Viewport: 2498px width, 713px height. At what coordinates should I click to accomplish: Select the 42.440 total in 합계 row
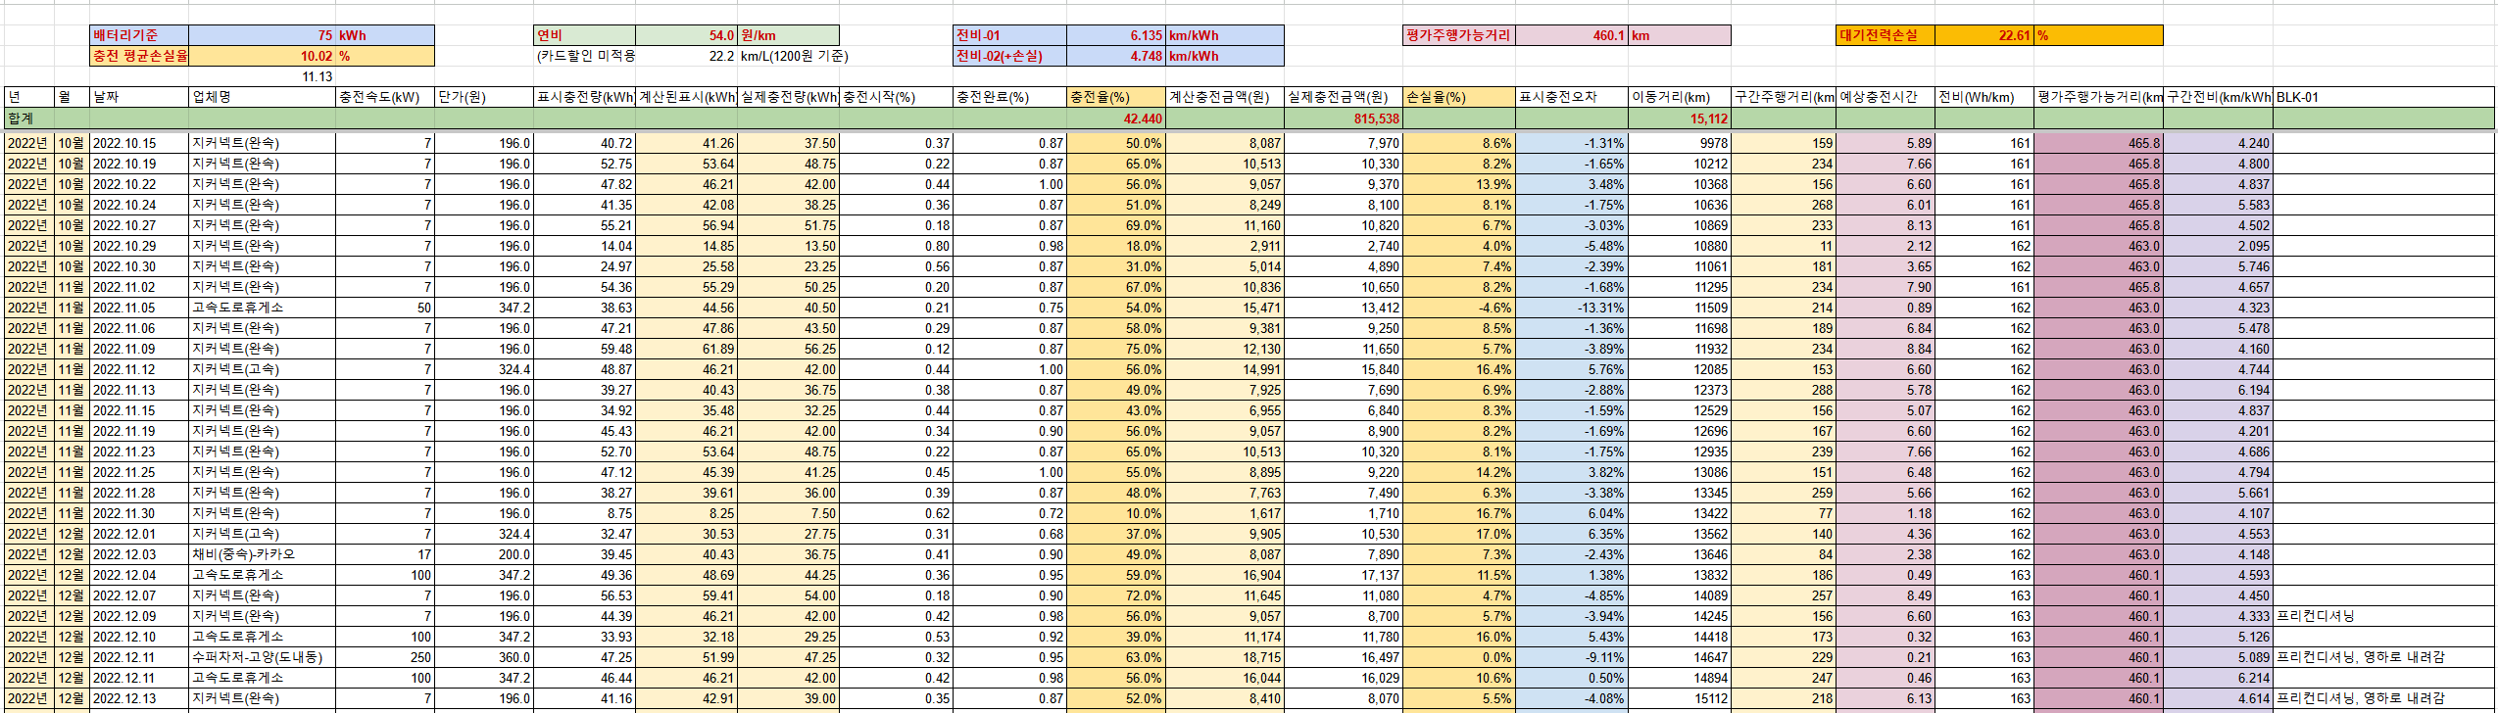coord(1115,118)
